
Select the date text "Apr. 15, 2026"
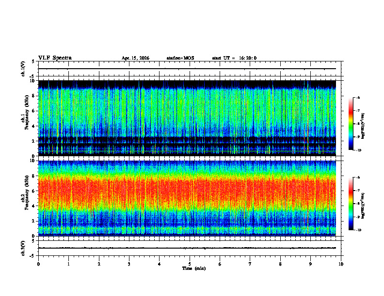[135, 58]
